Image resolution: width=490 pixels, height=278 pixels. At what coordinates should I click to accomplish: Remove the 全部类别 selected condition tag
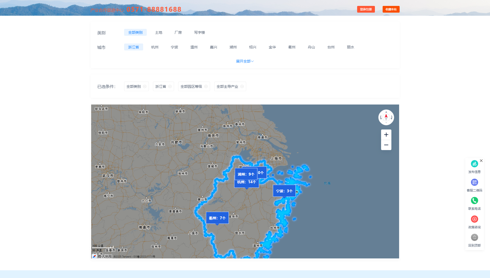click(145, 86)
